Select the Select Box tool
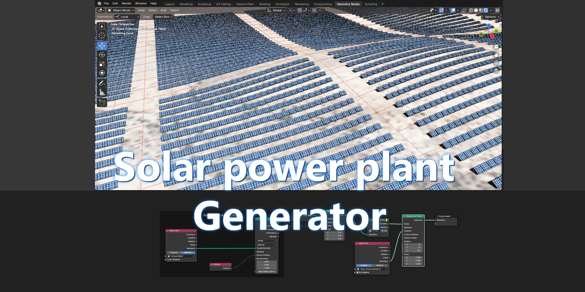Viewport: 585px width, 292px height. tap(102, 27)
